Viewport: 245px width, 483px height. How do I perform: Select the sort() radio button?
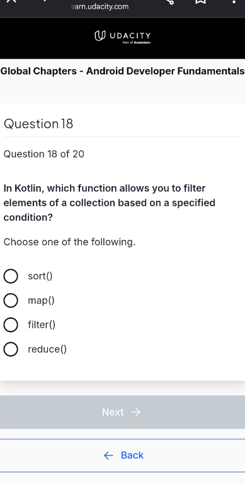[x=11, y=276]
